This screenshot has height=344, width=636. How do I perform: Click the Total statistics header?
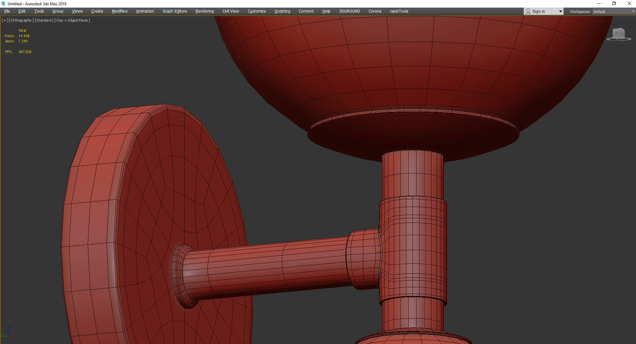pyautogui.click(x=22, y=31)
